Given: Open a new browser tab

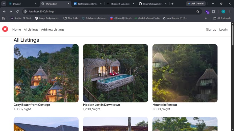Looking at the screenshot, I should click(172, 4).
